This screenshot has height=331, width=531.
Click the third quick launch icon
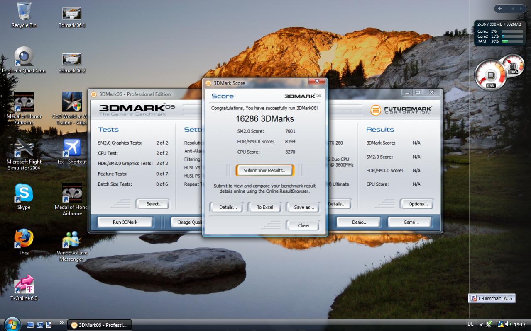pos(49,325)
